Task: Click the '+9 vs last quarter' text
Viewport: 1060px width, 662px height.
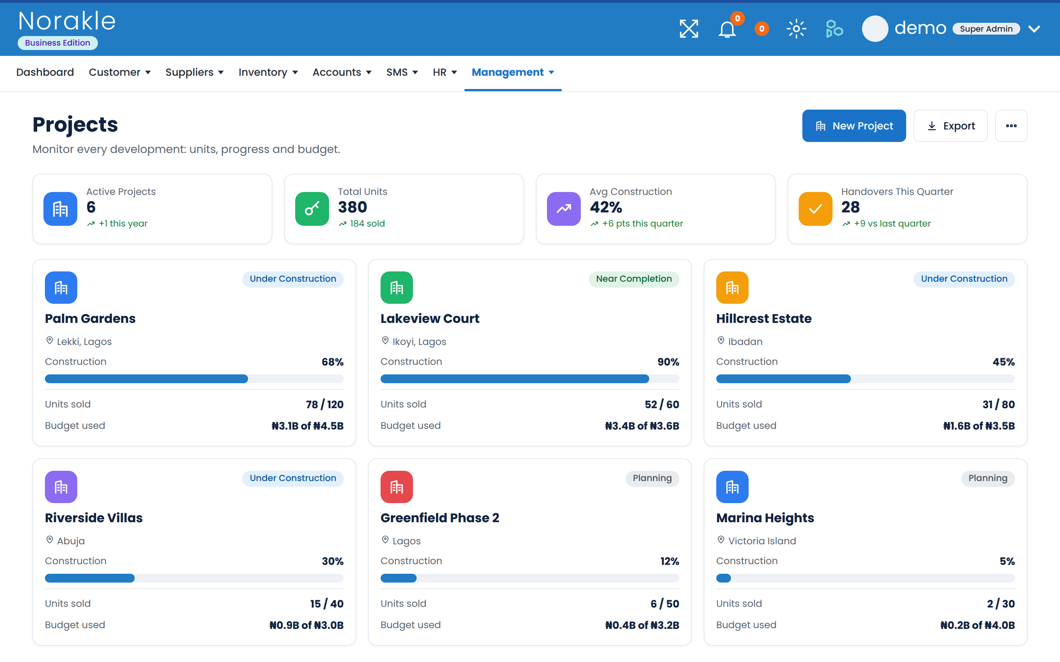Action: point(892,223)
